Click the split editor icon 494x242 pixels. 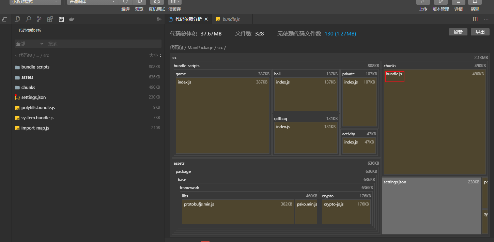[x=475, y=19]
